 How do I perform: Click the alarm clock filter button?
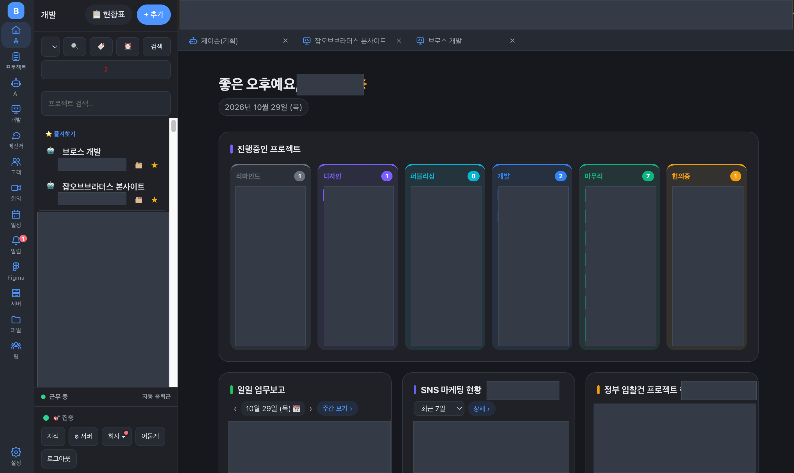[x=128, y=46]
